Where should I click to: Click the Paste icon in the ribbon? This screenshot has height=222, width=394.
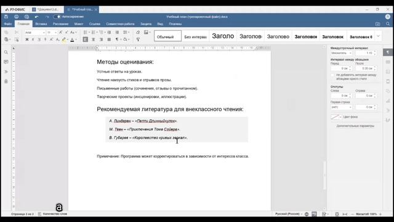[7, 39]
